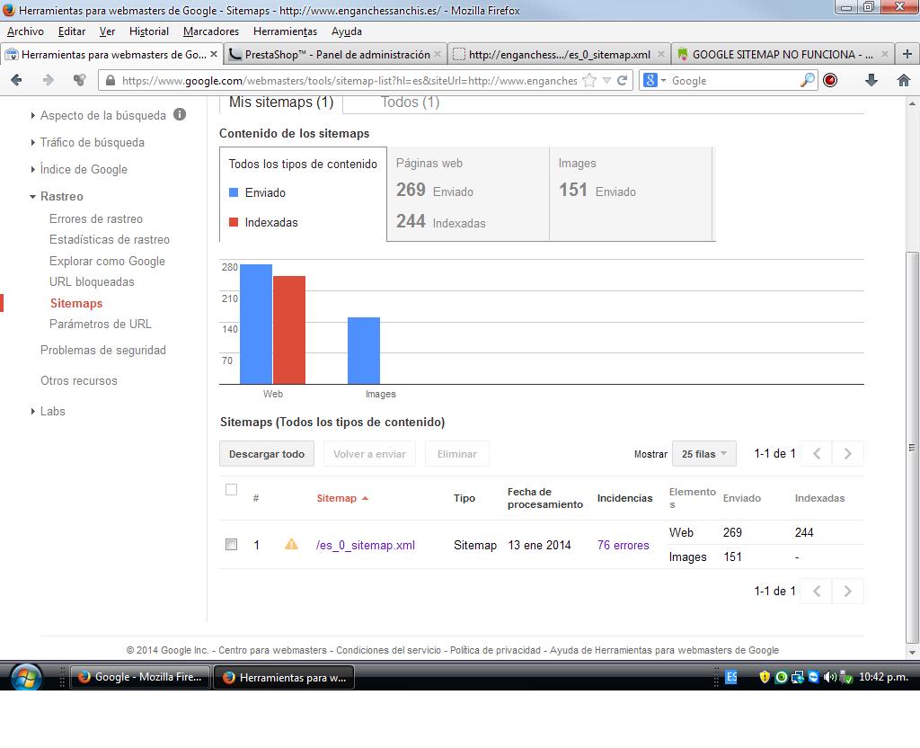Open the 76 errores link

(624, 545)
